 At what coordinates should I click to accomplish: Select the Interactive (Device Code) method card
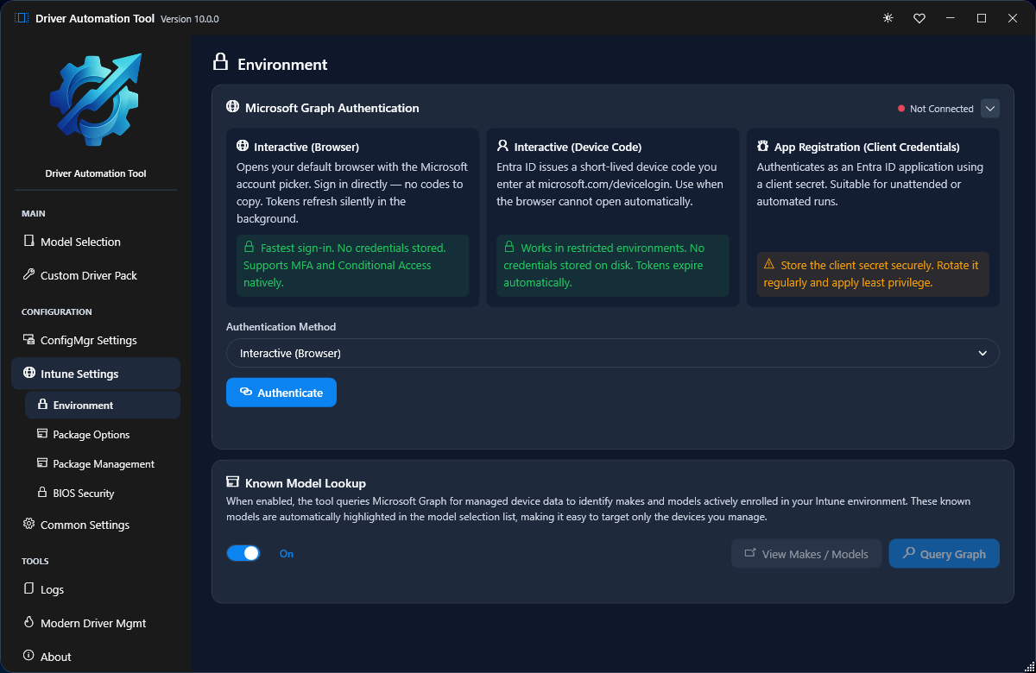[x=613, y=217]
